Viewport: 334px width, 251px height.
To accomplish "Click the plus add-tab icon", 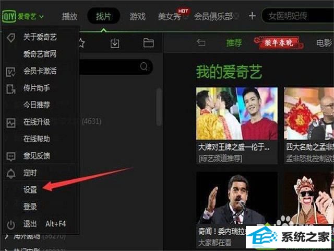I will (x=252, y=16).
